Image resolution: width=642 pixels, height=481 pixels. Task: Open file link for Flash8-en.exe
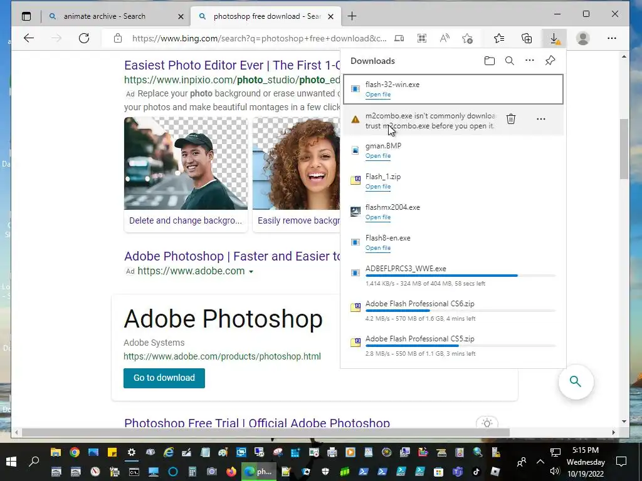click(x=378, y=248)
